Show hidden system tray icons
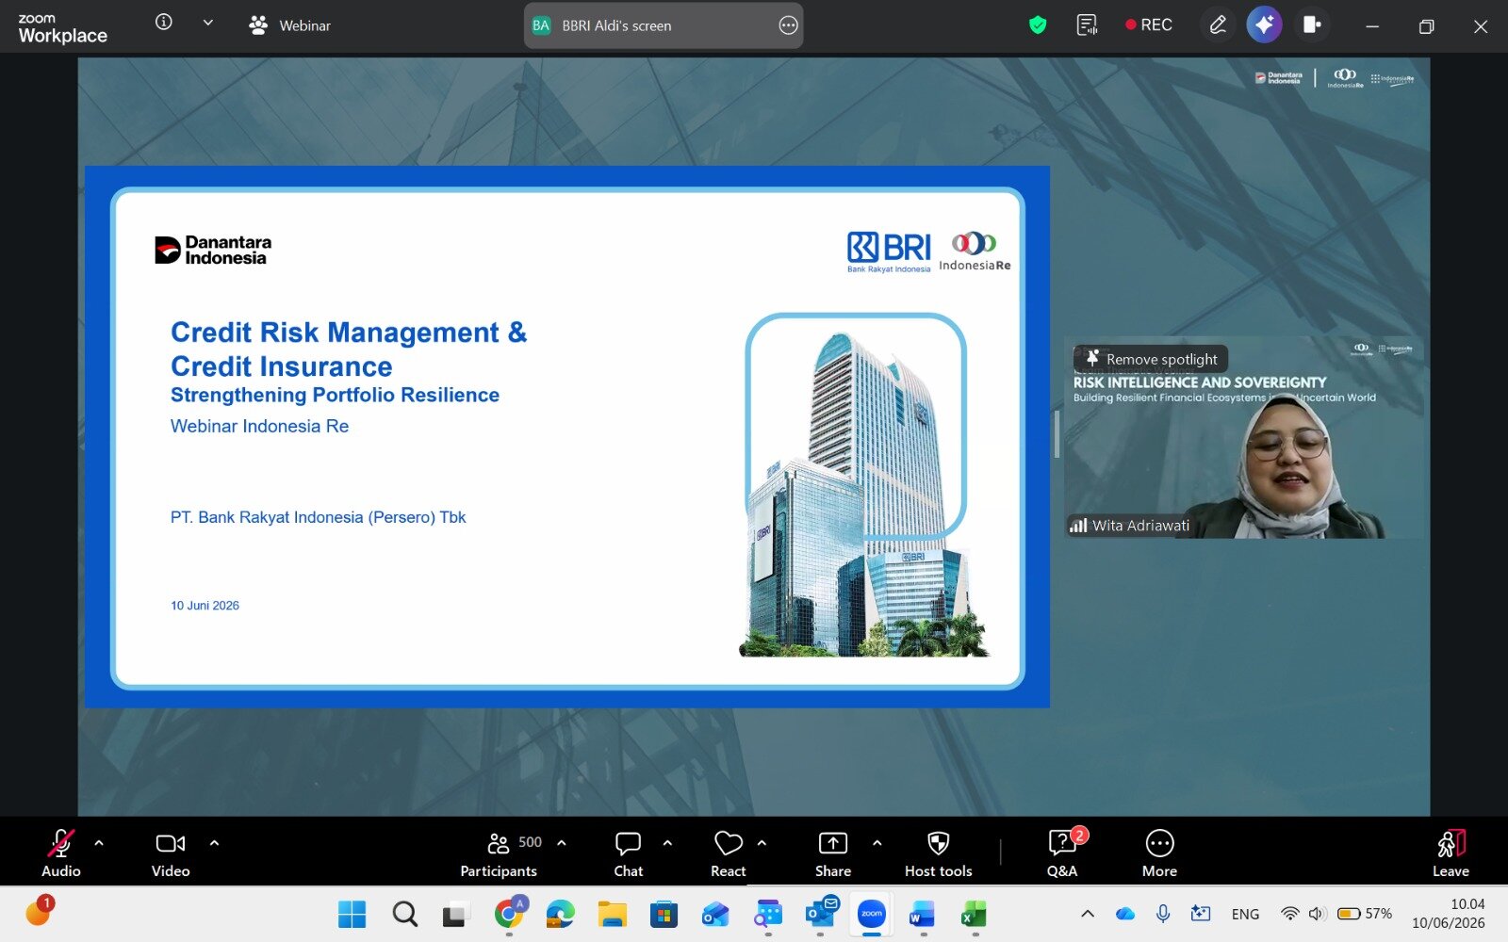The image size is (1508, 942). [1088, 914]
